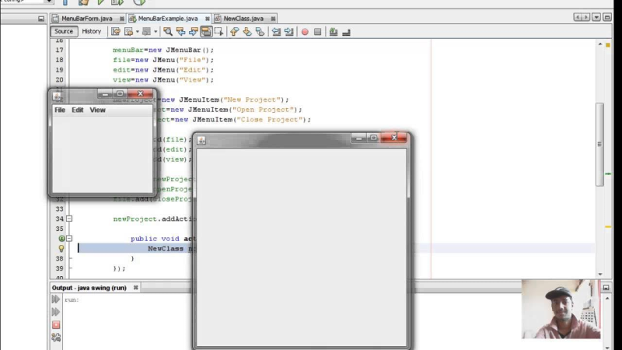
Task: Click the Re-run icon in Output panel
Action: coord(55,299)
